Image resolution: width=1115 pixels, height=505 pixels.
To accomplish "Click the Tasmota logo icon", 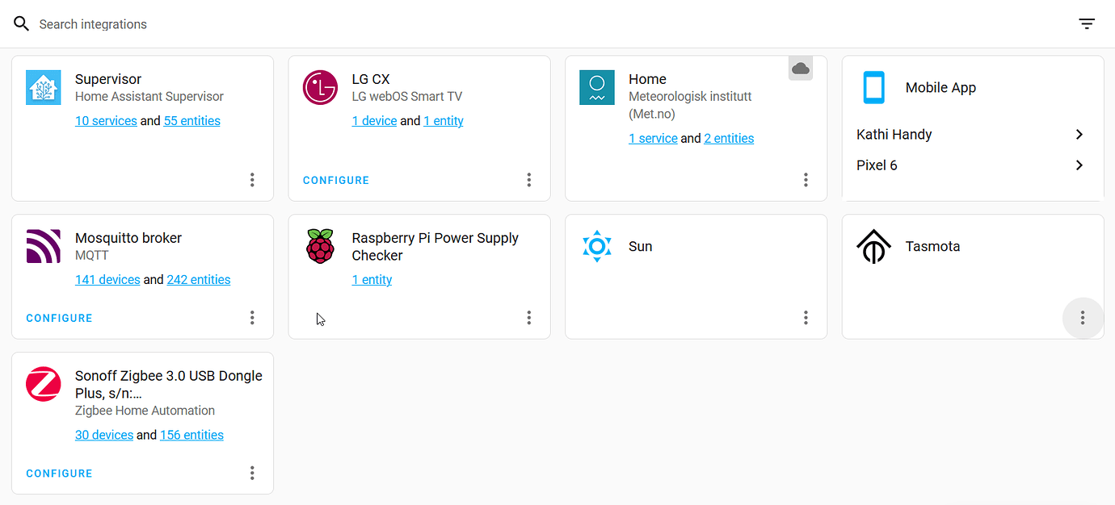I will [x=873, y=246].
